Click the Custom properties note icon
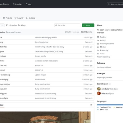The width and height of the screenshot is (123, 123). (x=98, y=44)
